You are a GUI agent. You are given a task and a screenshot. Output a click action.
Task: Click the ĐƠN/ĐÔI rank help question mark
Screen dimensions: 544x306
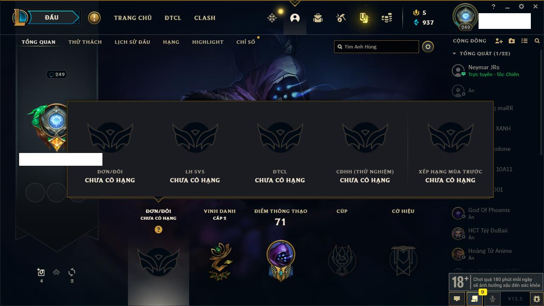coord(159,229)
